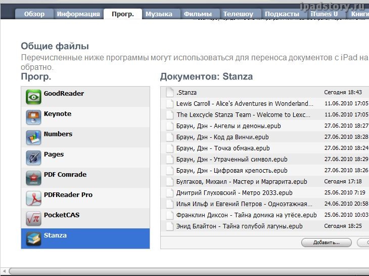The height and width of the screenshot is (276, 369).
Task: Select PocketCAS name in the apps list
Action: pyautogui.click(x=62, y=215)
